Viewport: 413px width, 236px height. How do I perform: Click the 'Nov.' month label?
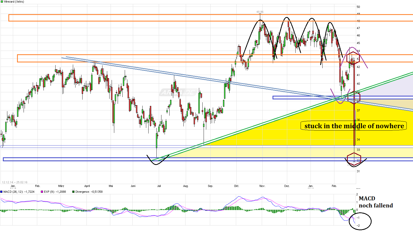262,186
